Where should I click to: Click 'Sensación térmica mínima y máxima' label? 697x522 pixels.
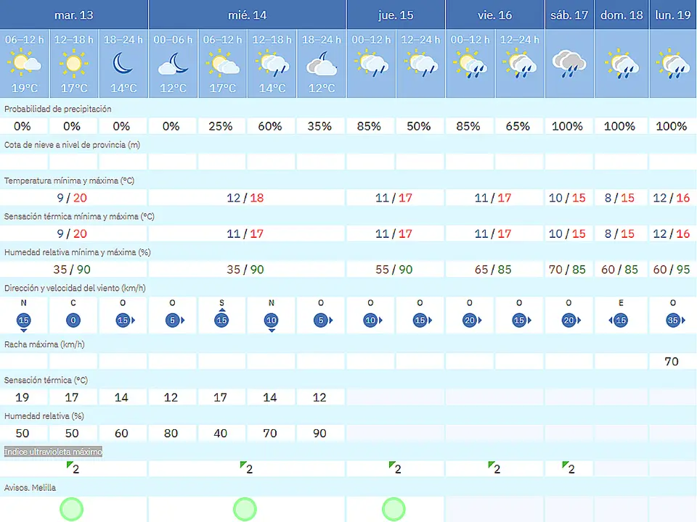[79, 217]
